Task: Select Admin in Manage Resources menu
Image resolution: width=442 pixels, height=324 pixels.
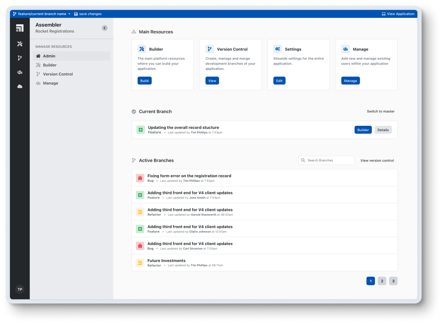Action: click(x=71, y=56)
